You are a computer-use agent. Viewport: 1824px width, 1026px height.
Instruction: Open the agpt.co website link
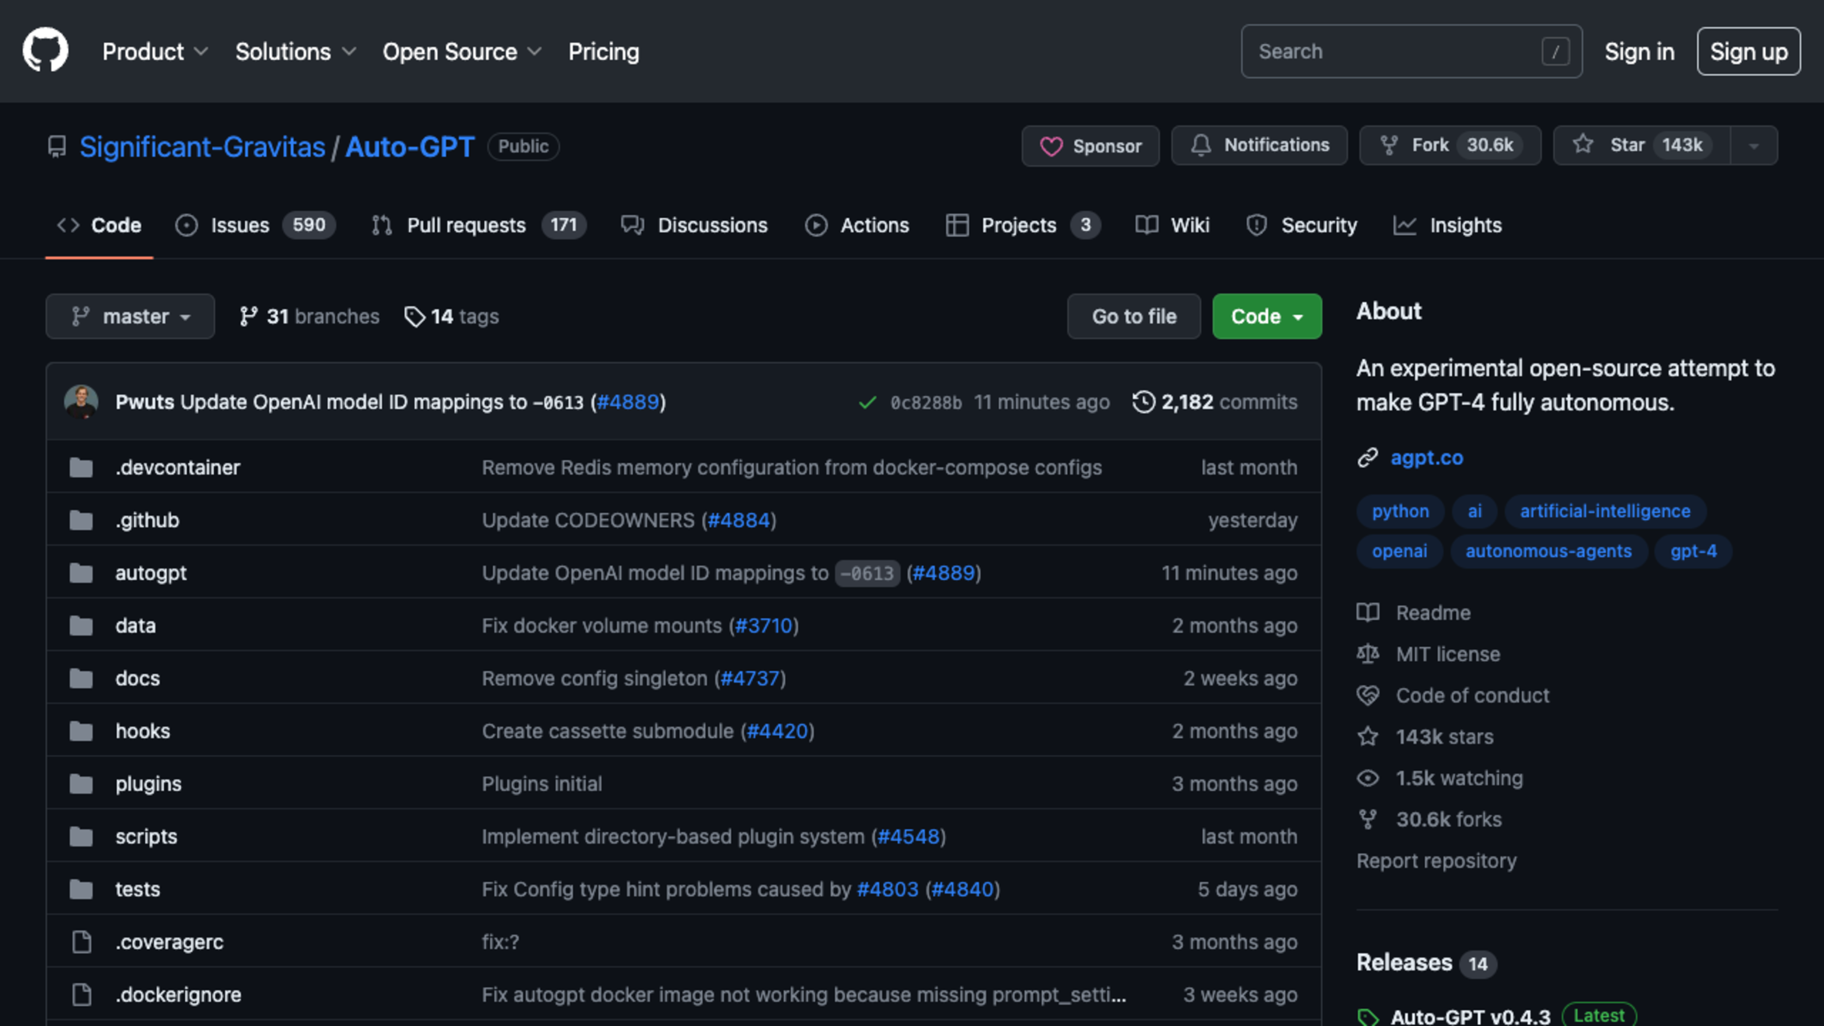1426,457
